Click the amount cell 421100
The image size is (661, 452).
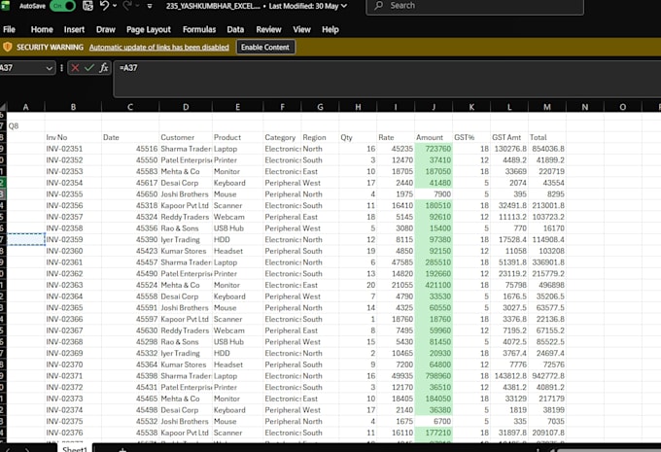click(434, 285)
